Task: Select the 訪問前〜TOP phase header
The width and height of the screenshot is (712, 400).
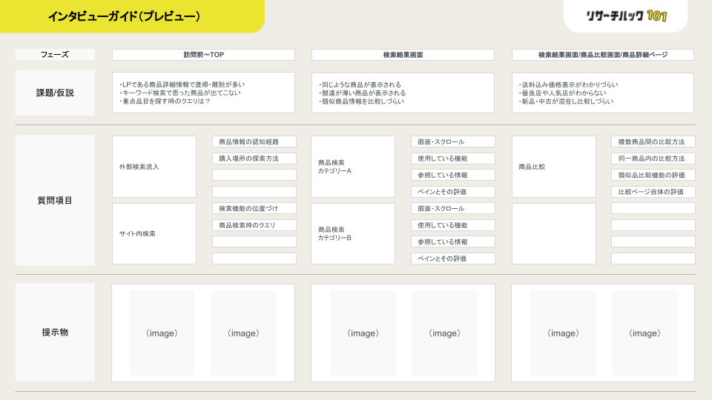Action: pyautogui.click(x=203, y=55)
